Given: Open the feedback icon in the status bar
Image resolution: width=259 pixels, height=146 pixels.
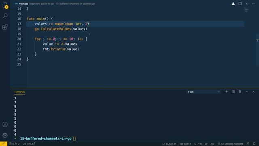Looking at the screenshot, I should tap(248, 144).
